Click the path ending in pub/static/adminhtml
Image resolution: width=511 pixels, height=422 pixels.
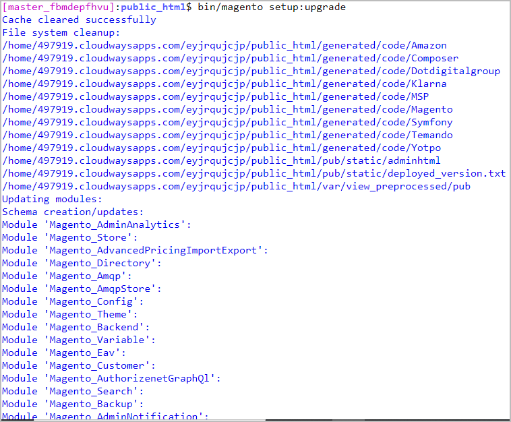tap(221, 160)
